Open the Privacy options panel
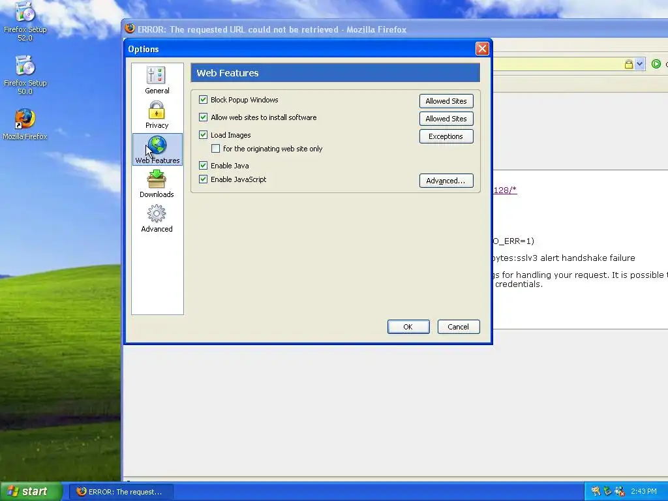668x501 pixels. [x=157, y=115]
